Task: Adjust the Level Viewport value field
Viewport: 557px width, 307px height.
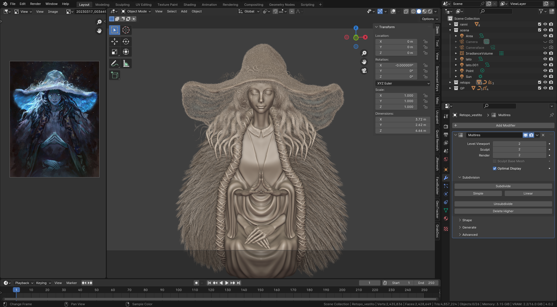Action: (519, 144)
